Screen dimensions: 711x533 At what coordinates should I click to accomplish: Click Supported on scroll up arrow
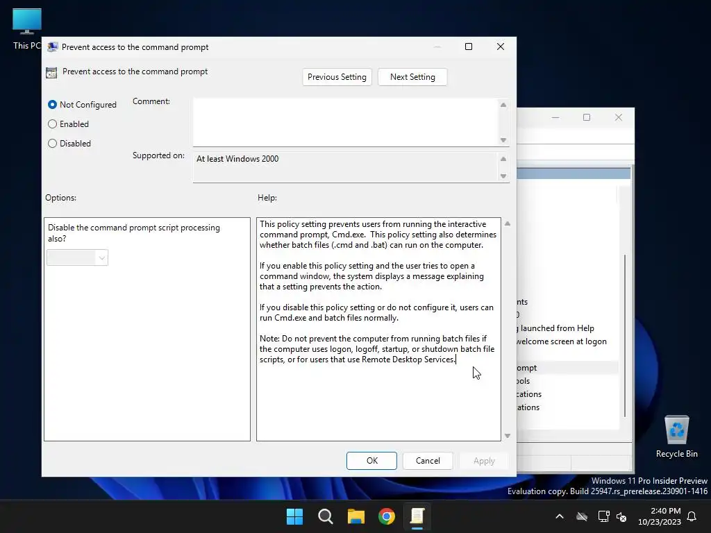tap(503, 159)
